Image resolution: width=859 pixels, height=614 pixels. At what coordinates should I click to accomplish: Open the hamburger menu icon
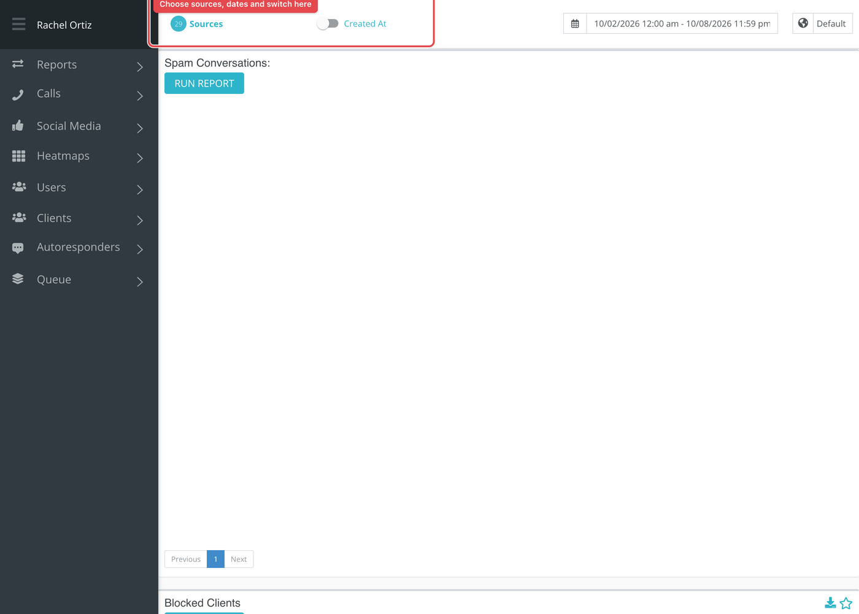click(18, 25)
